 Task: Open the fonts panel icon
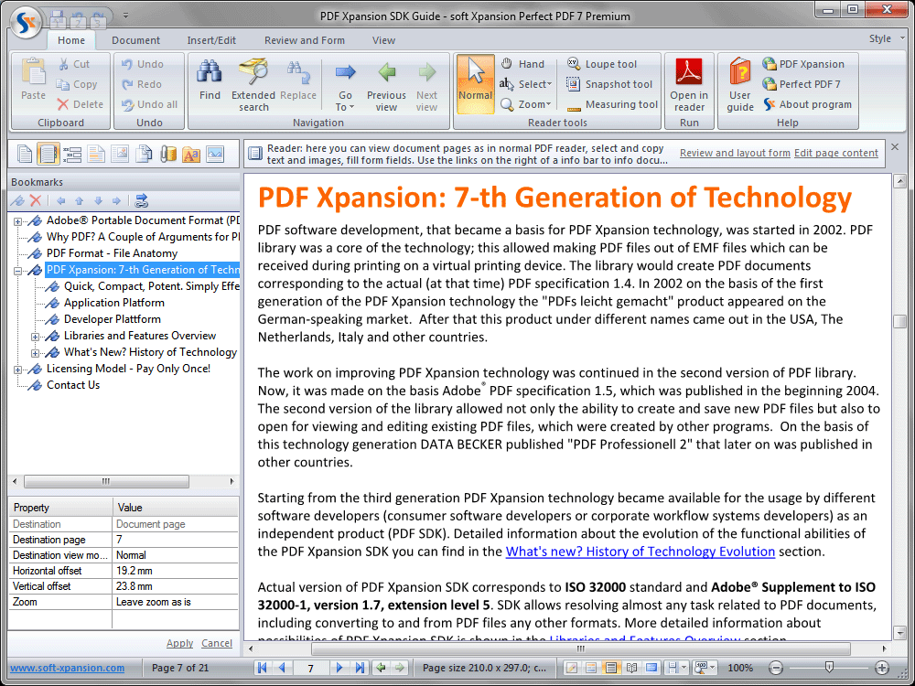191,154
